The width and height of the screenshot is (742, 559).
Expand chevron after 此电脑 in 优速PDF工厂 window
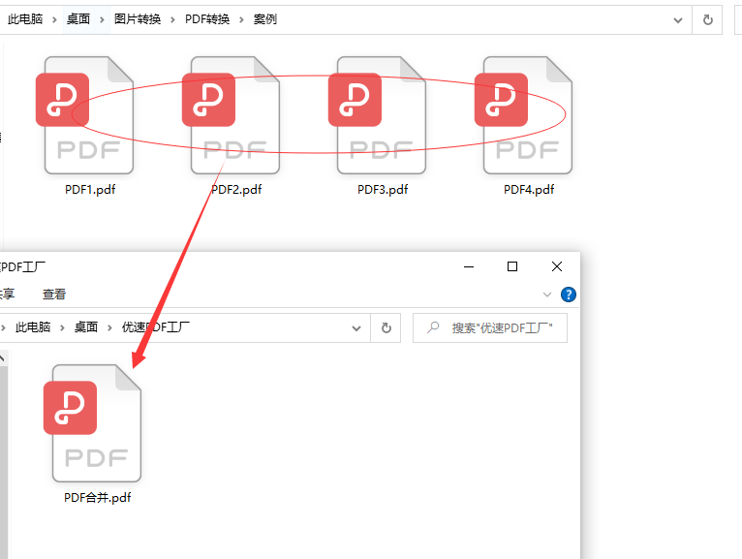(62, 328)
